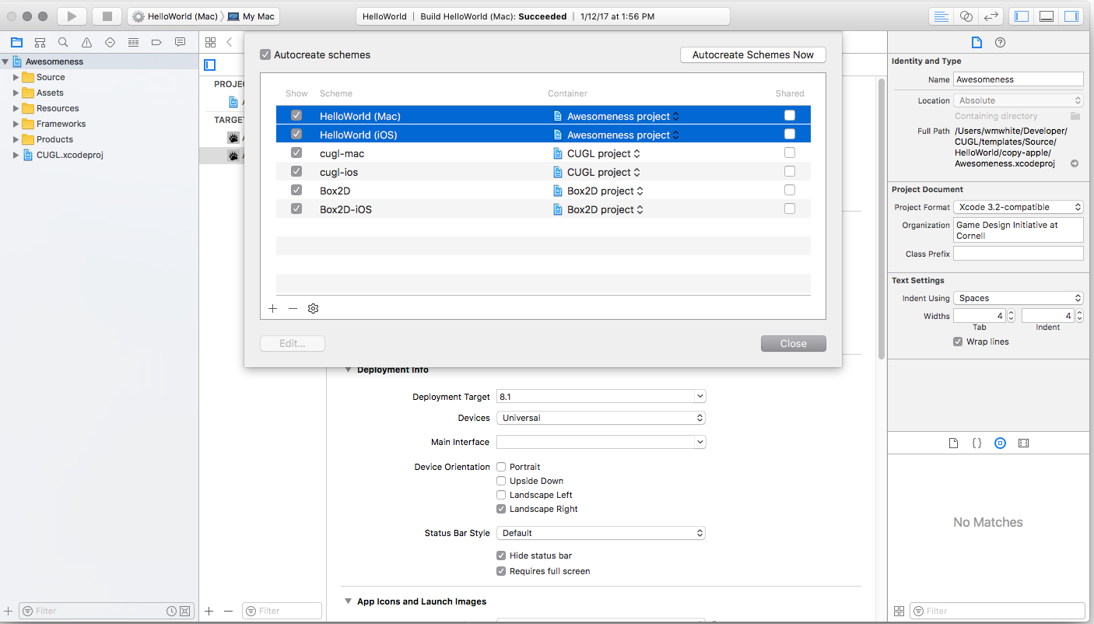Click the scheme gear actions icon
The image size is (1094, 624).
pyautogui.click(x=313, y=309)
